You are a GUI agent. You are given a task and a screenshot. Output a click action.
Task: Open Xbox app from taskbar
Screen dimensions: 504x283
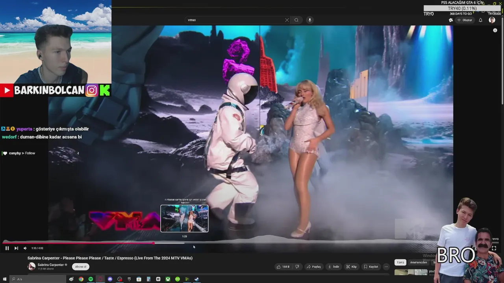coord(168,279)
